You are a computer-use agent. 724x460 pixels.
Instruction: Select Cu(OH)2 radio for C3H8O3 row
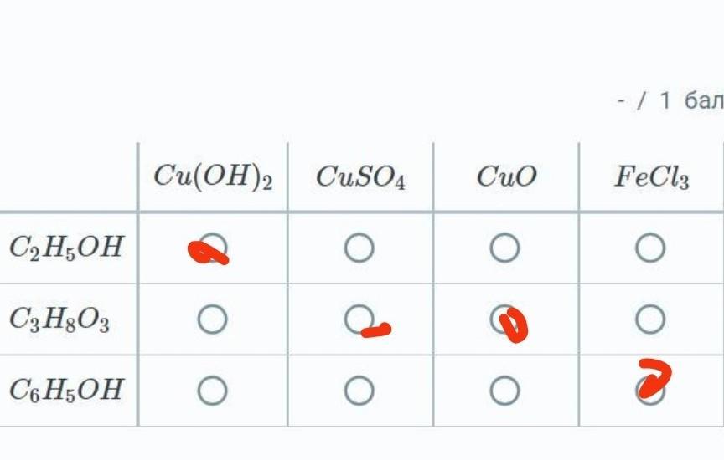tap(213, 319)
